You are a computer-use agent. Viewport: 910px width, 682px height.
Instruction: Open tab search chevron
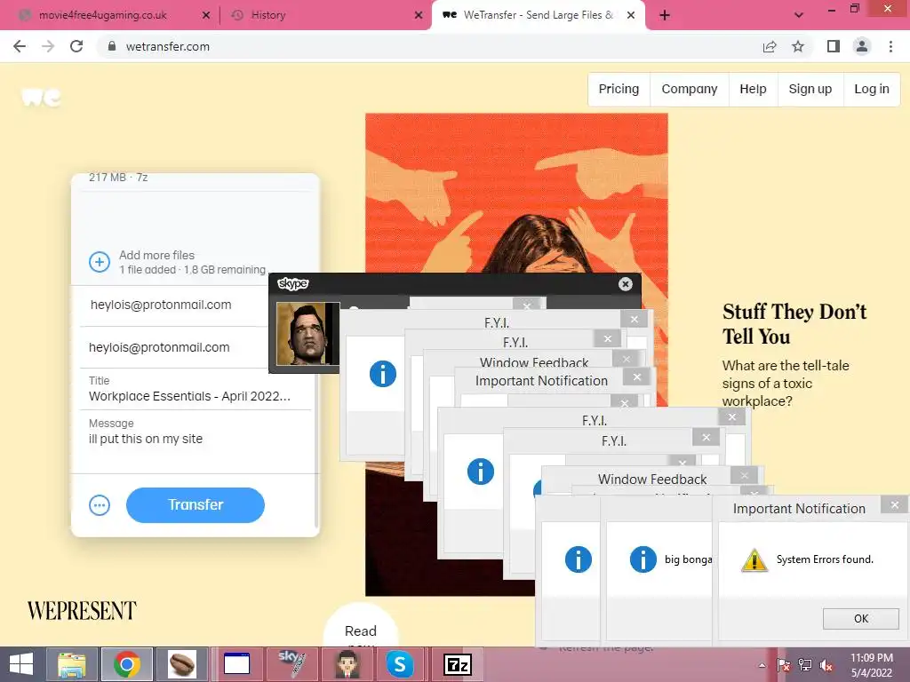[x=799, y=15]
